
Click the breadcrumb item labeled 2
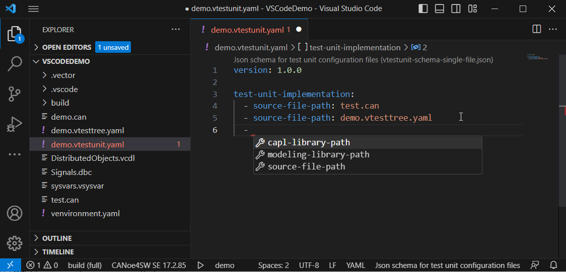coord(419,47)
